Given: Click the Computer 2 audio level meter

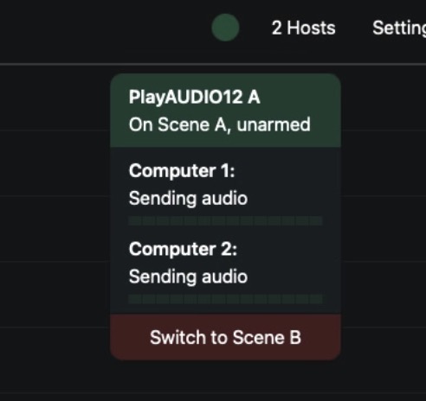Looking at the screenshot, I should click(x=225, y=299).
